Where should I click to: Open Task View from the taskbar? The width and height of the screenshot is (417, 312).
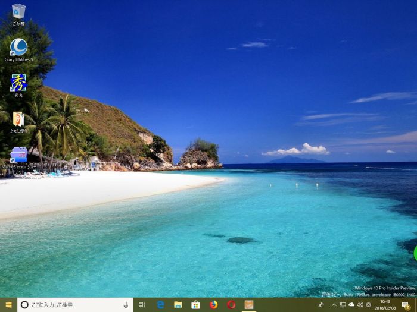click(x=142, y=305)
